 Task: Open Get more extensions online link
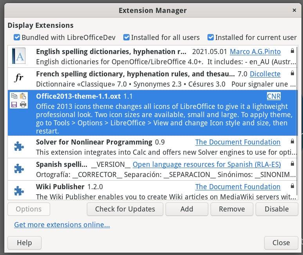pos(62,225)
